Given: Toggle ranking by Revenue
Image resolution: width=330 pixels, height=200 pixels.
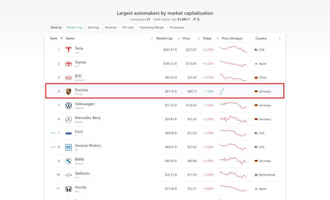Looking at the screenshot, I should (111, 27).
